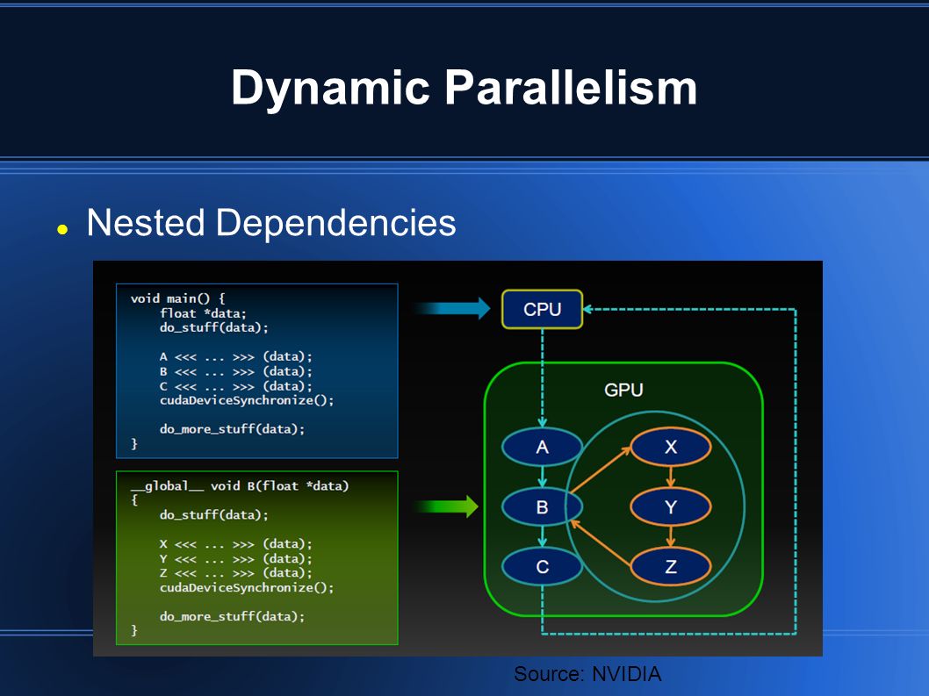Viewport: 929px width, 696px height.
Task: Select child kernel node Y
Action: coord(671,507)
